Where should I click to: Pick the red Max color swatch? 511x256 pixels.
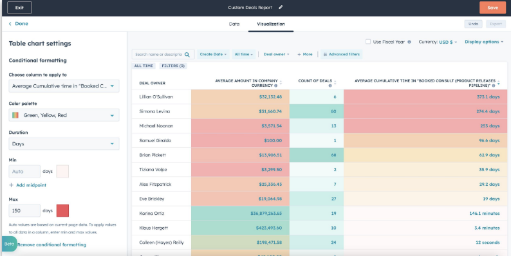tap(62, 210)
